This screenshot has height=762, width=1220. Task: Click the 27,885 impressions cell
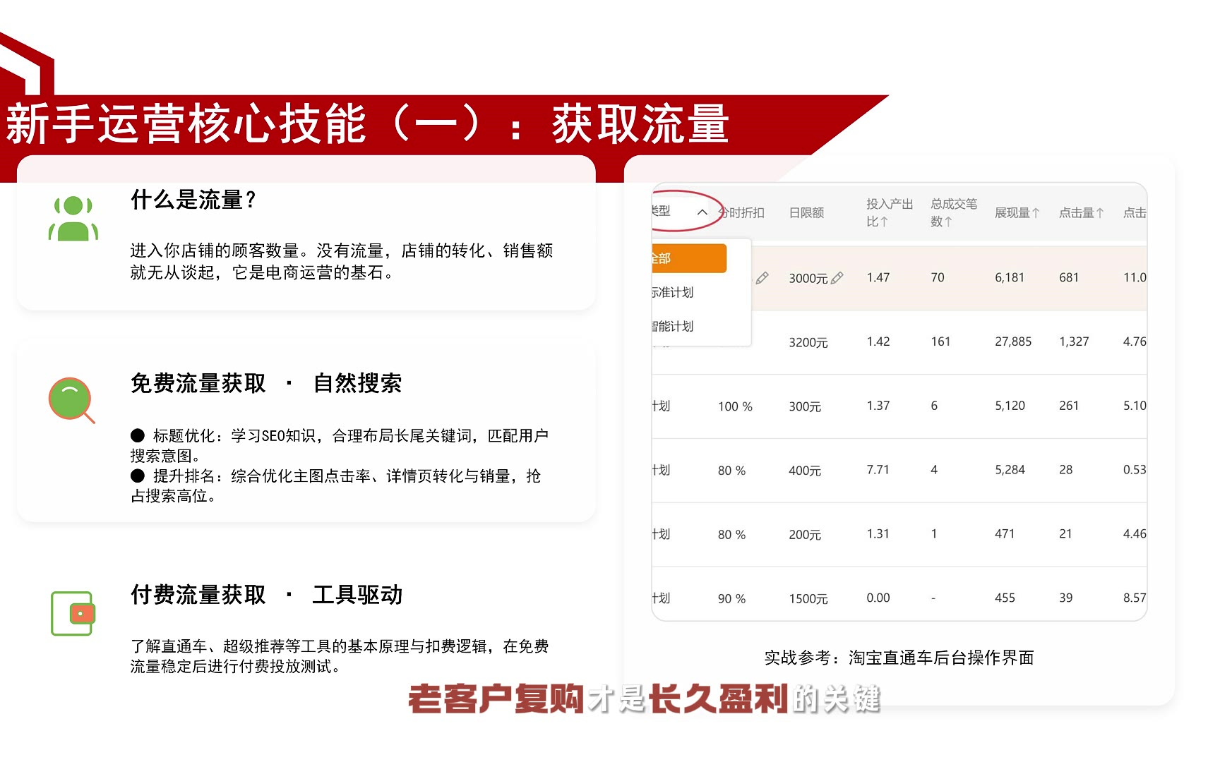(x=1013, y=341)
